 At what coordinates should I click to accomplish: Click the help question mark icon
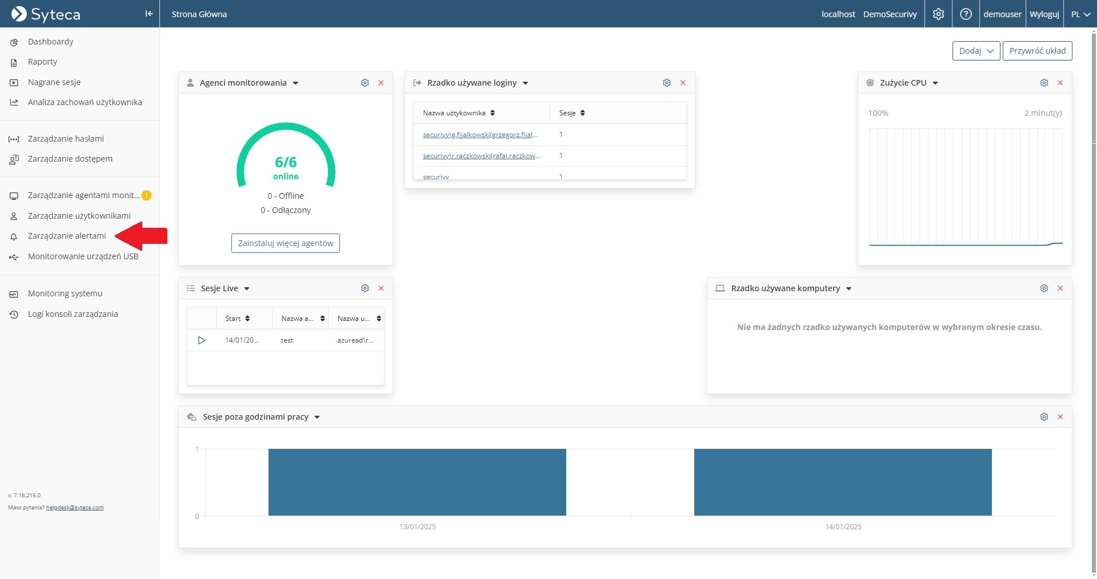[966, 14]
